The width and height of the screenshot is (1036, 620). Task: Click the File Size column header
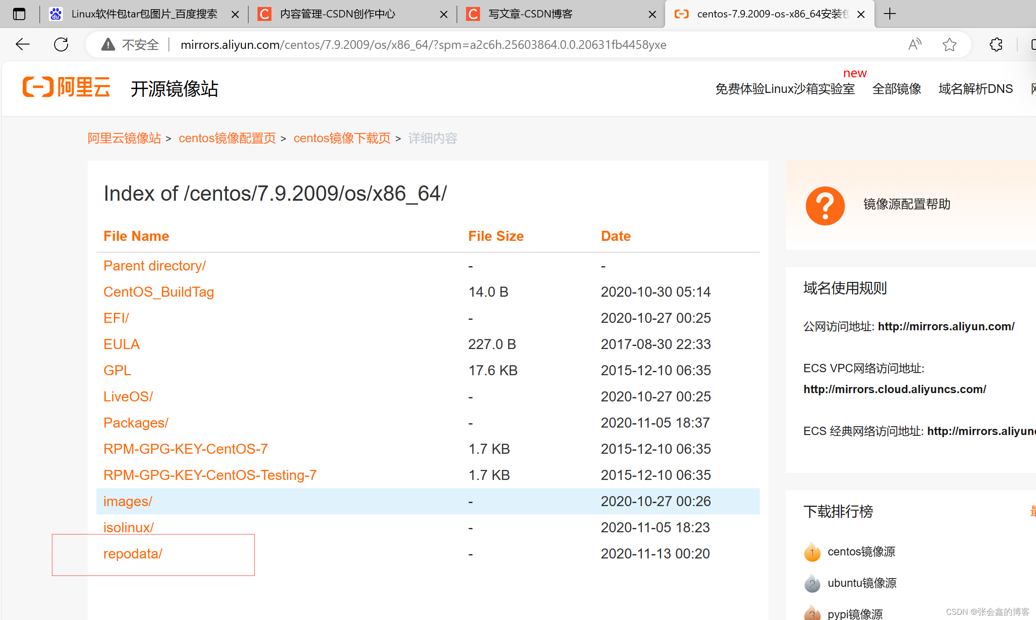[x=496, y=236]
